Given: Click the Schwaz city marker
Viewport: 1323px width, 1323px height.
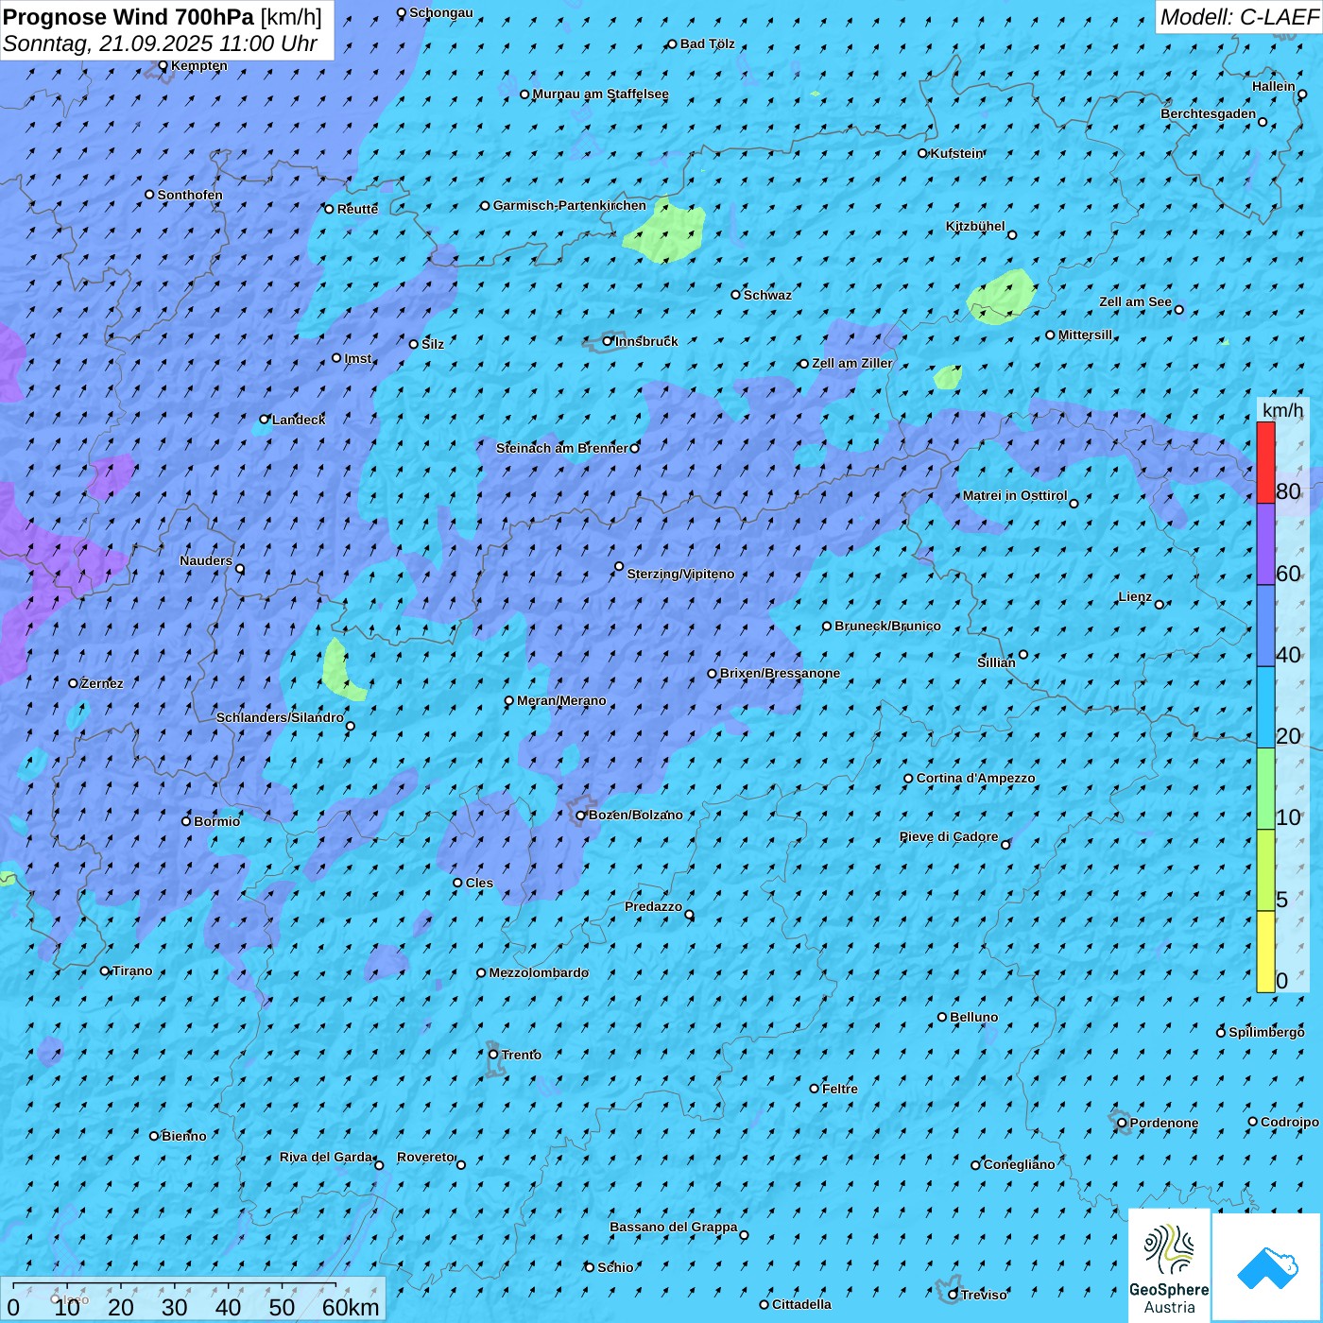Looking at the screenshot, I should [x=735, y=295].
